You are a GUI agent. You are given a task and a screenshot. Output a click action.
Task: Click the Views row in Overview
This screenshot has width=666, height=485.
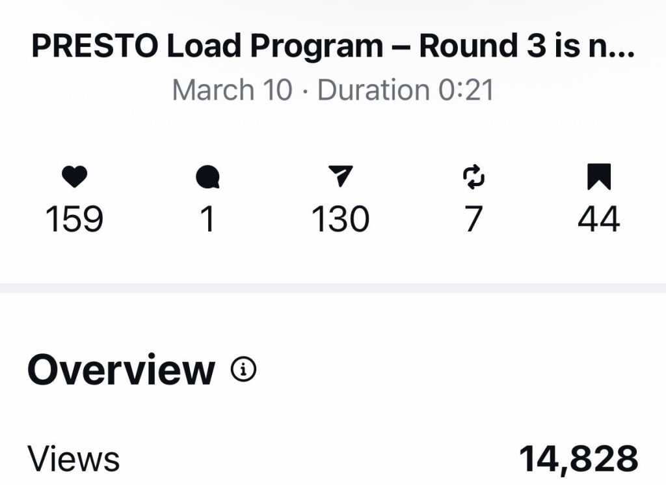click(333, 459)
